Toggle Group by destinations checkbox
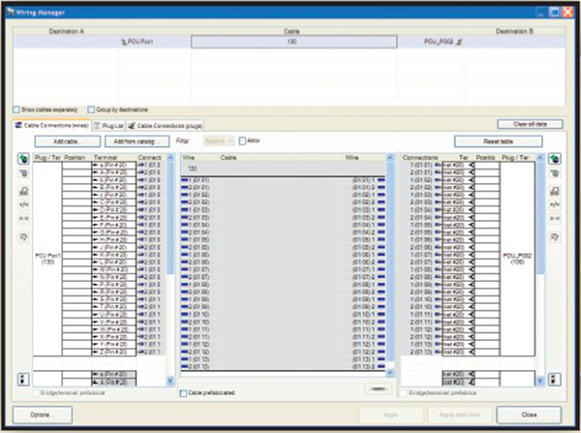Screen dimensions: 581x433 pyautogui.click(x=91, y=109)
